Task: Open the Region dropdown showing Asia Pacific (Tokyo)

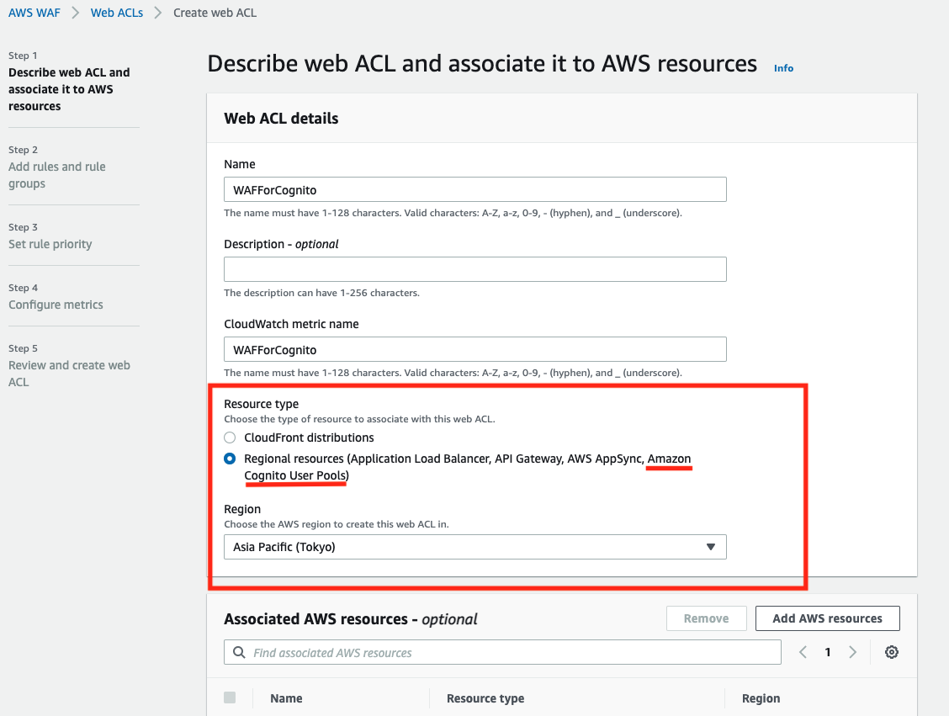Action: (475, 547)
